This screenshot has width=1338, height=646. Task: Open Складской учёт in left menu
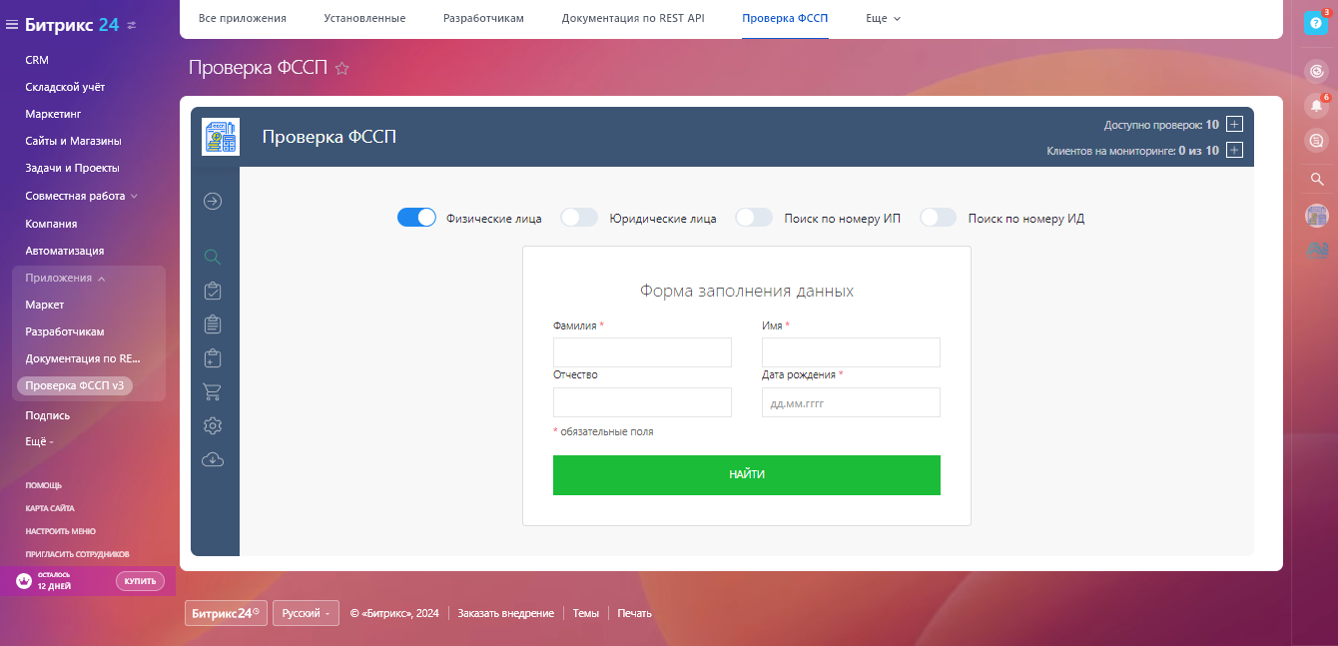click(65, 87)
